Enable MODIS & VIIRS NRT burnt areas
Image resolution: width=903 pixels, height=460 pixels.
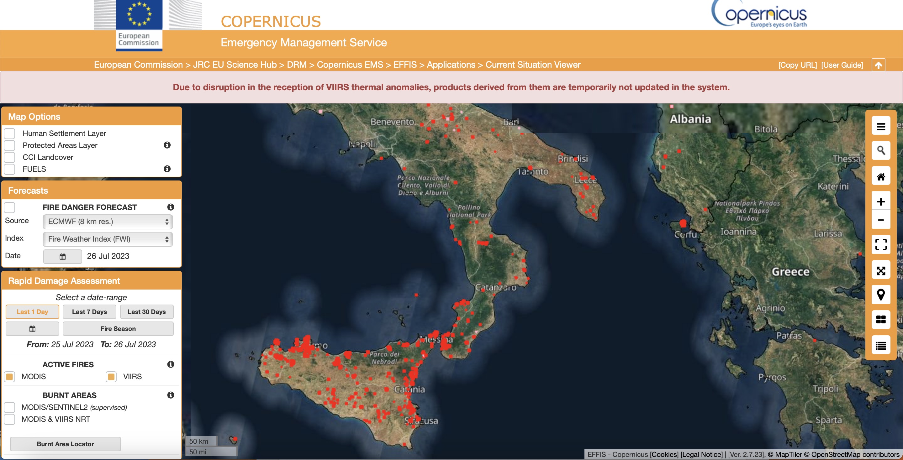pyautogui.click(x=10, y=419)
